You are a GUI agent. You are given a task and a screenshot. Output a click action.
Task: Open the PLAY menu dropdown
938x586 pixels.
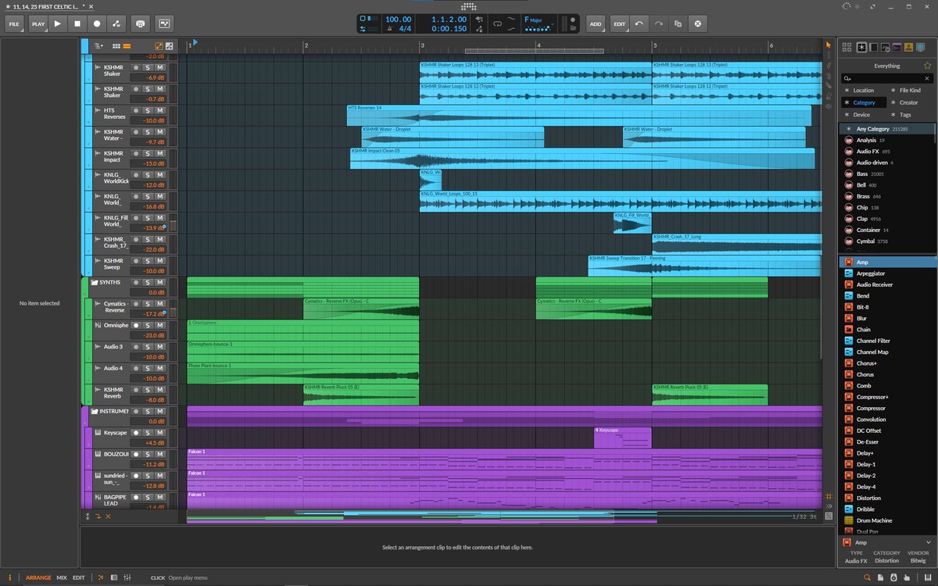pos(38,23)
